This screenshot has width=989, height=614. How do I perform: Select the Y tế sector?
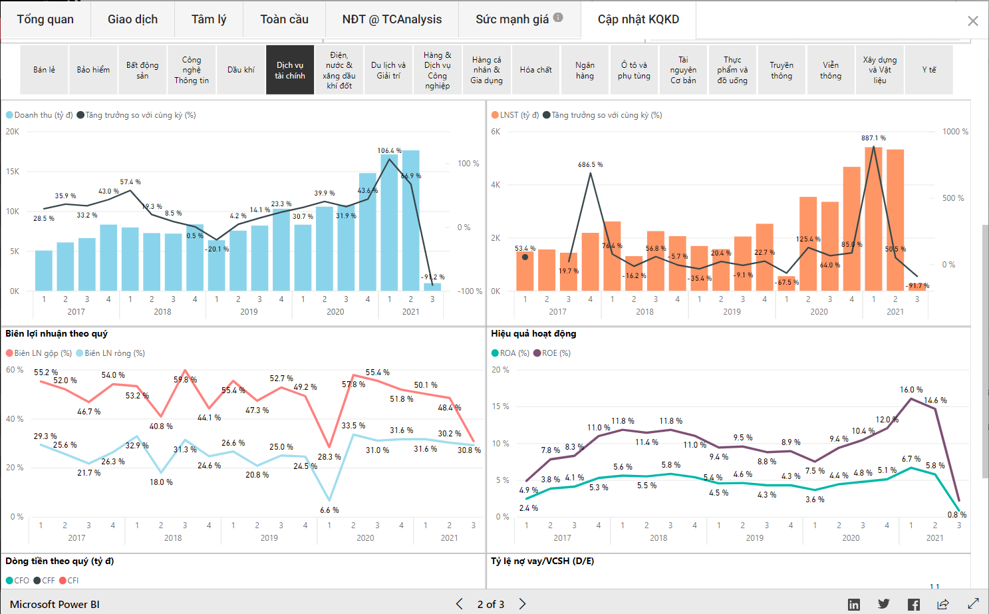(930, 70)
